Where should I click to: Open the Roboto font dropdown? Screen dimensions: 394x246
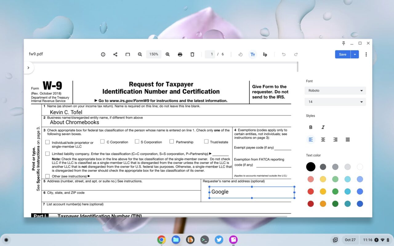(335, 91)
